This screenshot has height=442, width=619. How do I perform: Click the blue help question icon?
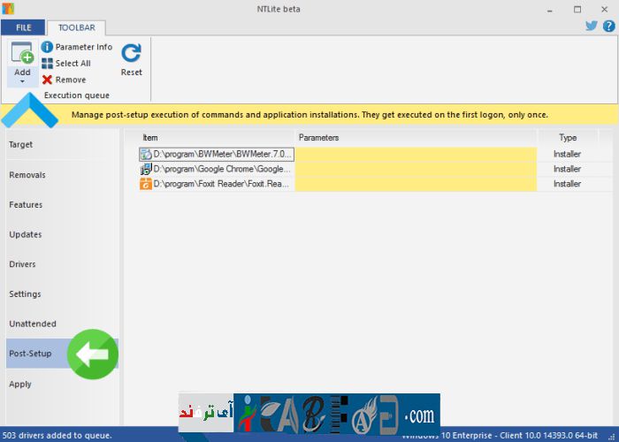(608, 26)
